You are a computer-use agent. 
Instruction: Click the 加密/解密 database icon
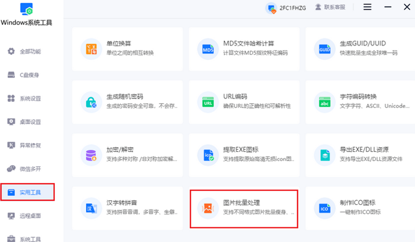[x=91, y=155]
